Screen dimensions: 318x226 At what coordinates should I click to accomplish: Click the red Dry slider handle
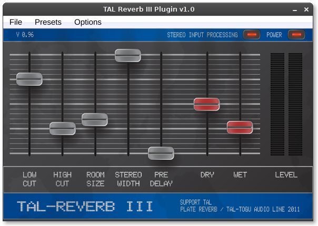click(x=207, y=104)
